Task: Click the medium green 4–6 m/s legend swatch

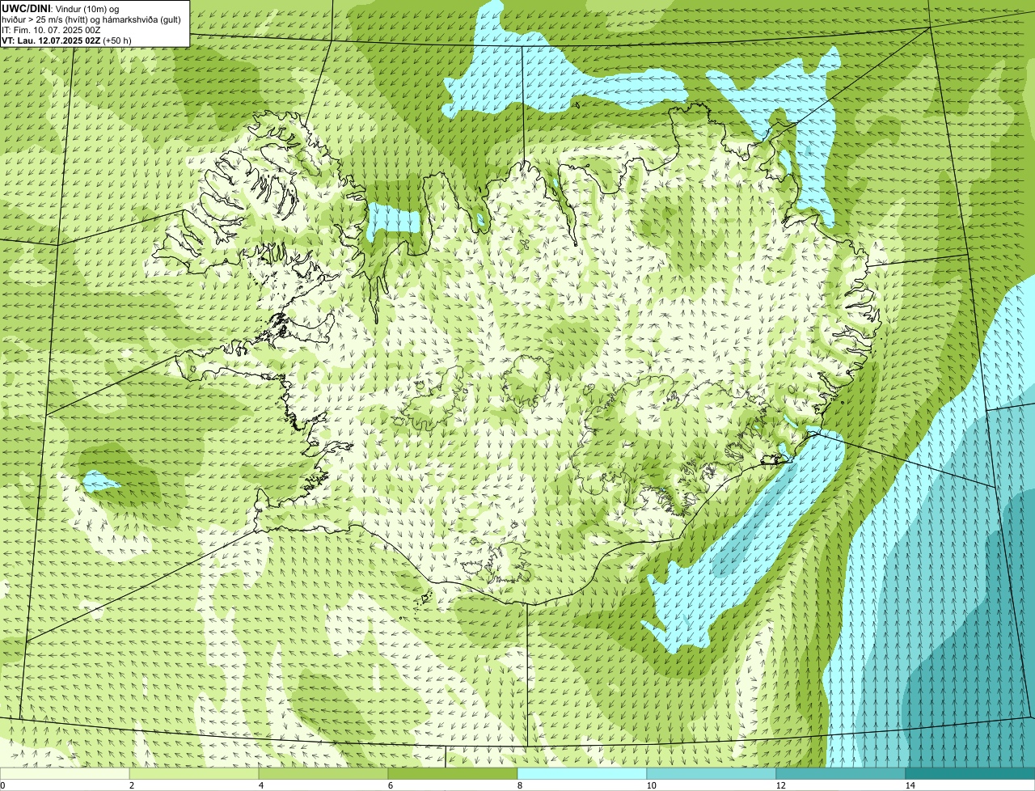Action: [x=323, y=773]
